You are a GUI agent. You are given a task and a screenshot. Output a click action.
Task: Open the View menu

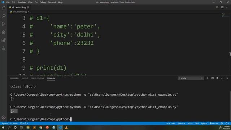pos(30,2)
